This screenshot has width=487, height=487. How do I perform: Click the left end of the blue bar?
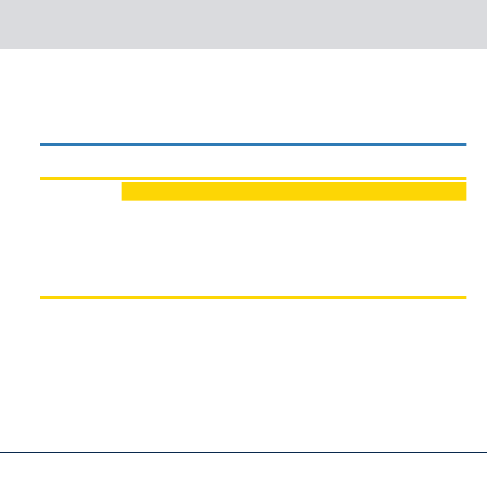tap(42, 145)
